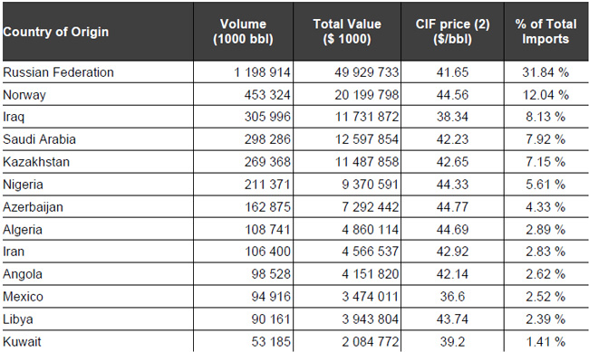This screenshot has height=352, width=589.
Task: Click the % of Total Imports header
Action: pos(546,32)
